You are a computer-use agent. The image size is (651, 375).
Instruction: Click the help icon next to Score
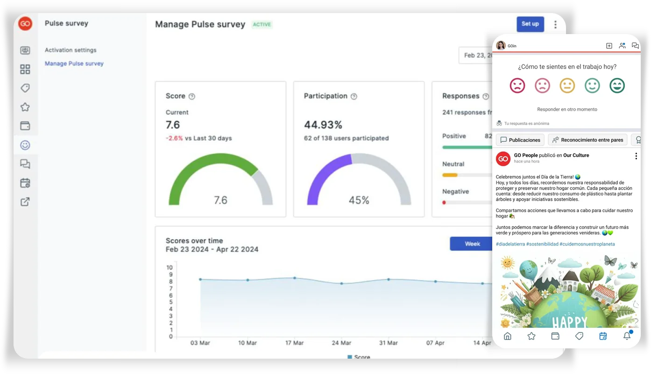192,96
